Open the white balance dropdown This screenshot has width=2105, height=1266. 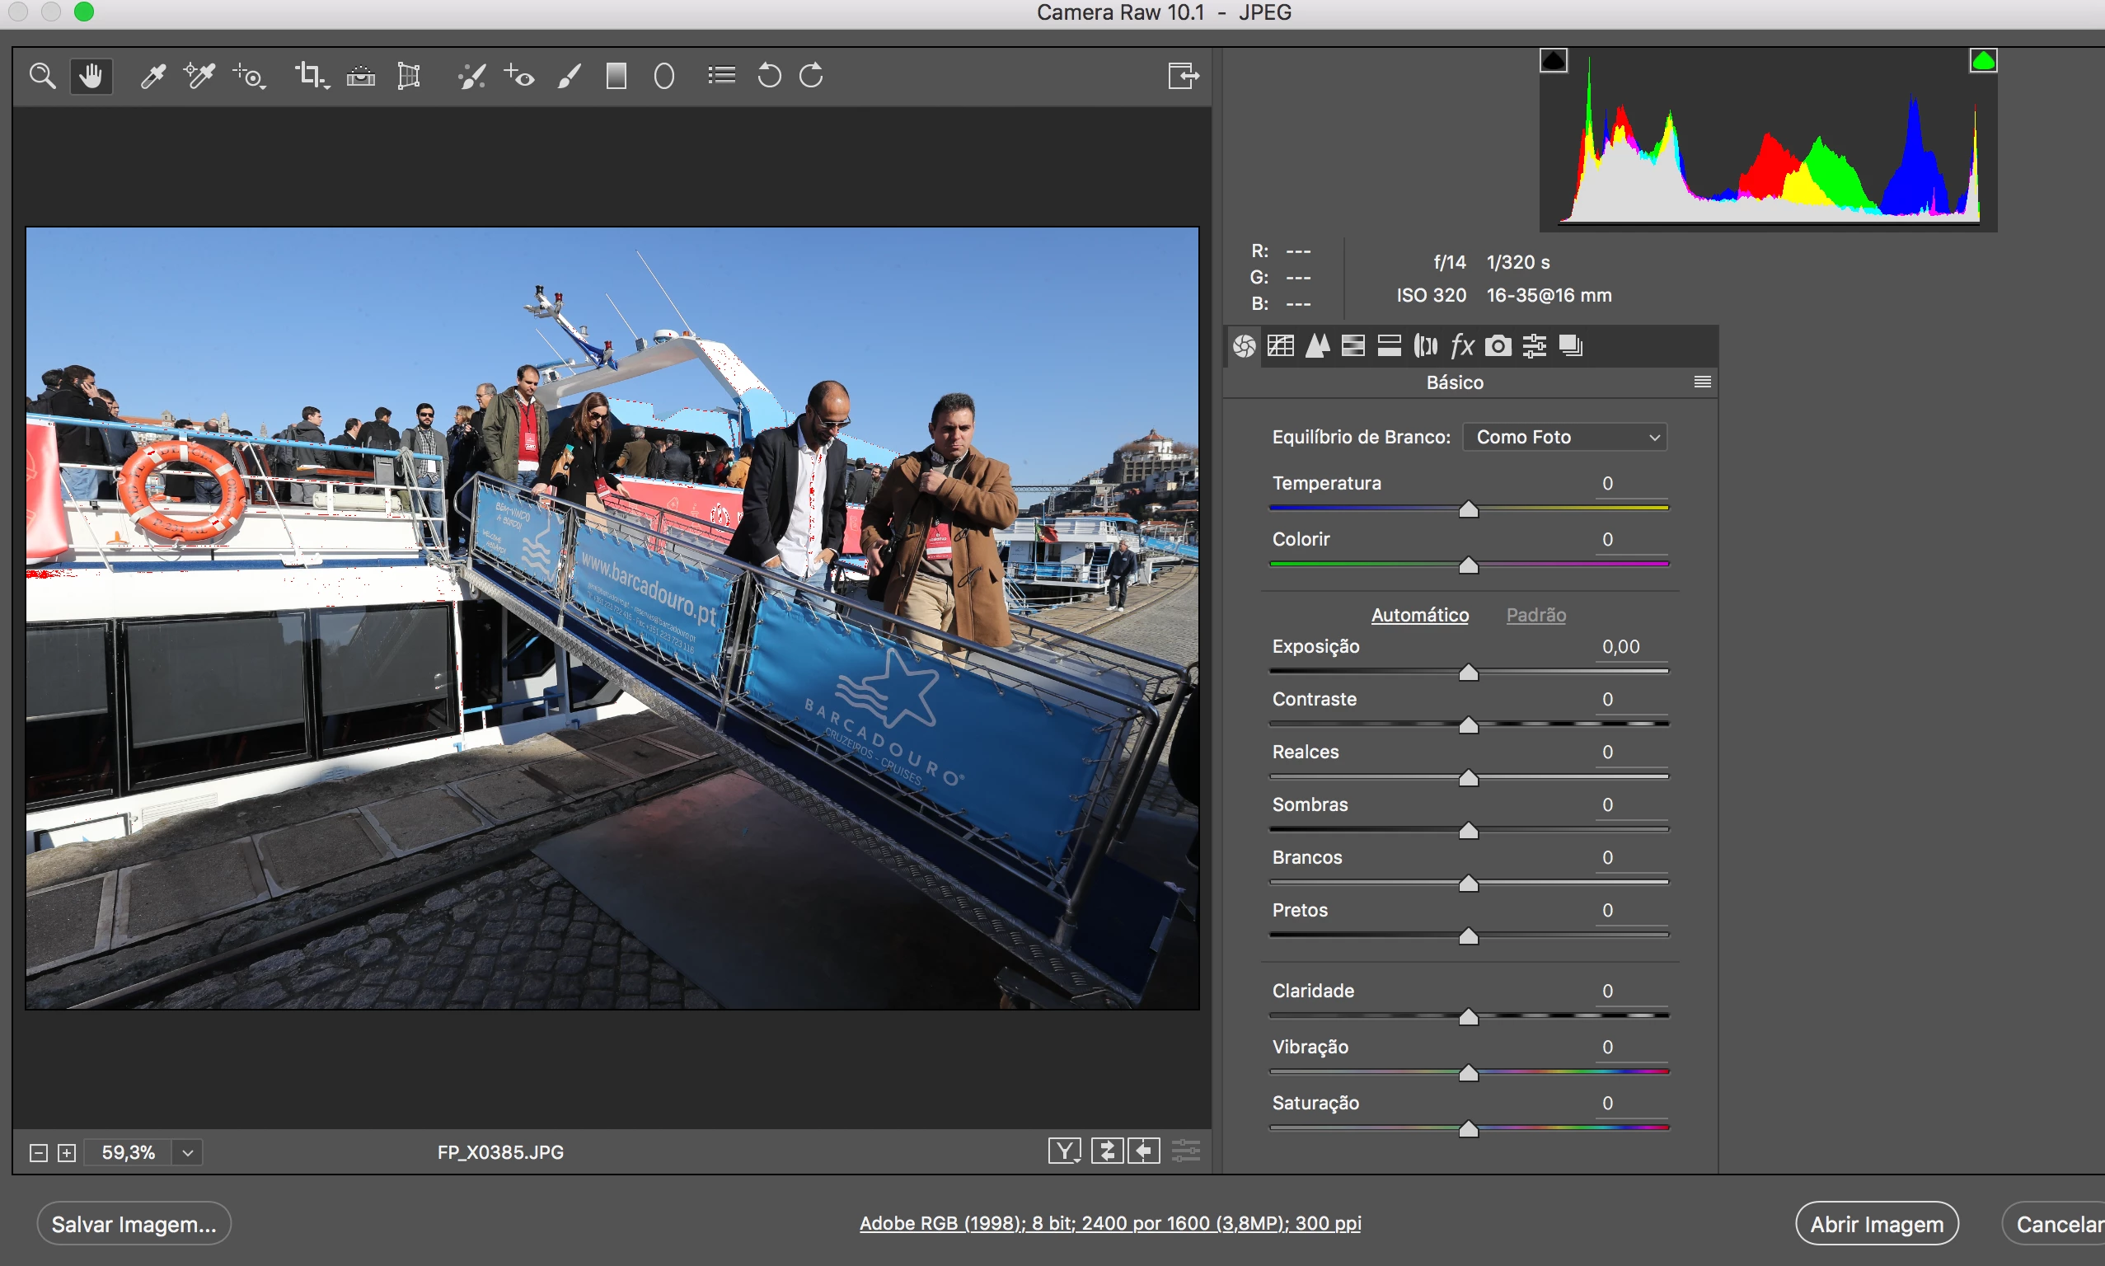1564,437
